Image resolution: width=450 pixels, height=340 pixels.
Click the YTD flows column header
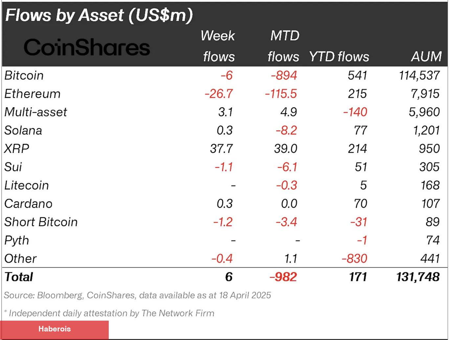pos(339,57)
